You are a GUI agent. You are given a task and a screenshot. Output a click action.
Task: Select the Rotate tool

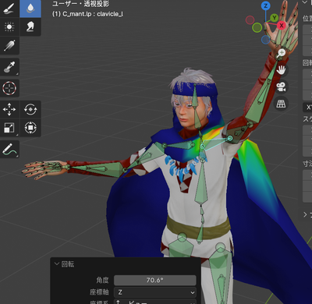click(x=30, y=109)
